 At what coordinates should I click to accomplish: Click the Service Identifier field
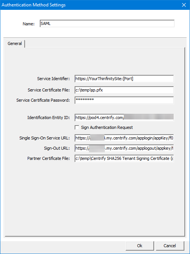click(124, 79)
